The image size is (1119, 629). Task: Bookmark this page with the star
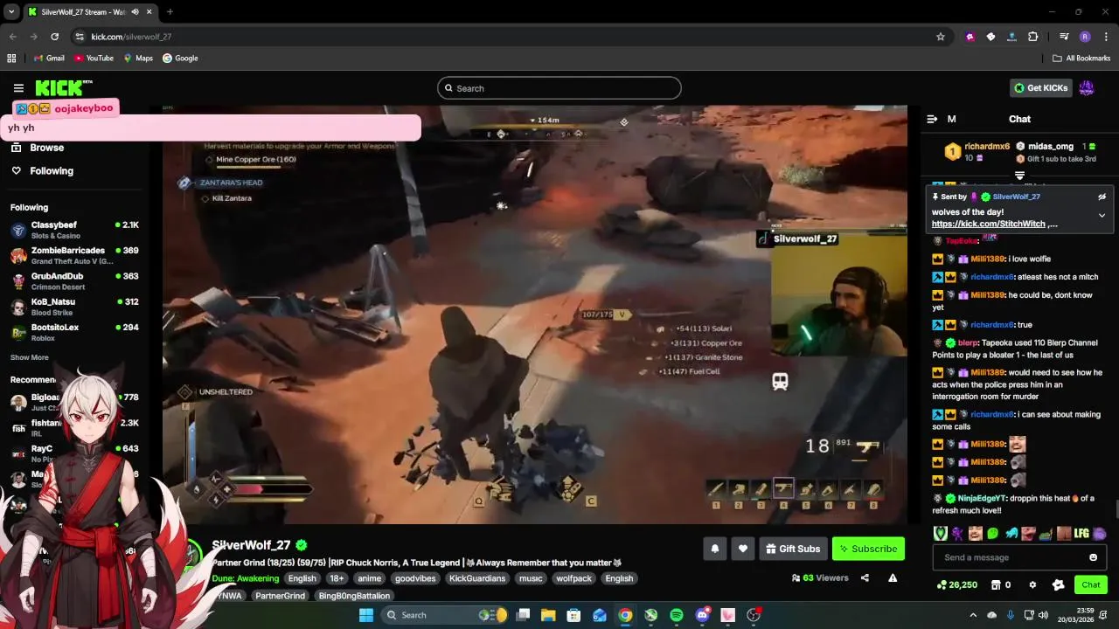(x=941, y=37)
